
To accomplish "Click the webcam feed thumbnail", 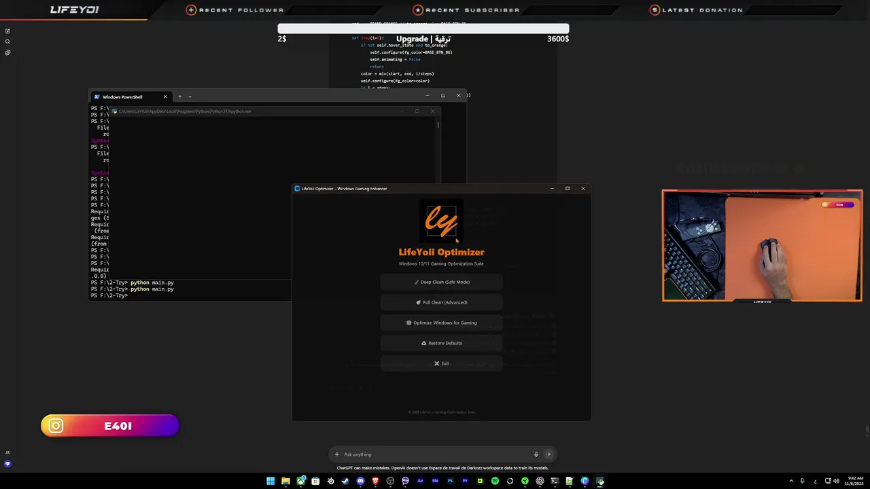I will click(x=762, y=245).
